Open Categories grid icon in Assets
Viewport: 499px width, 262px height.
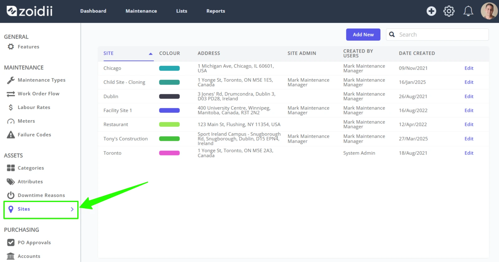click(x=11, y=168)
